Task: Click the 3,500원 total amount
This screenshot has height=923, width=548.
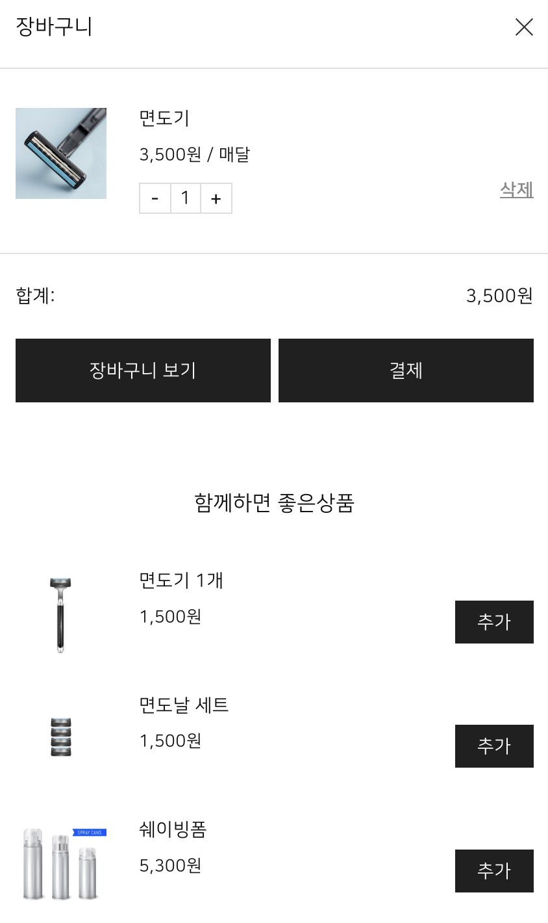Action: 499,296
